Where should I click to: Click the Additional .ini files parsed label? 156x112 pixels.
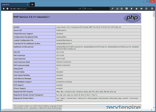point(24,47)
